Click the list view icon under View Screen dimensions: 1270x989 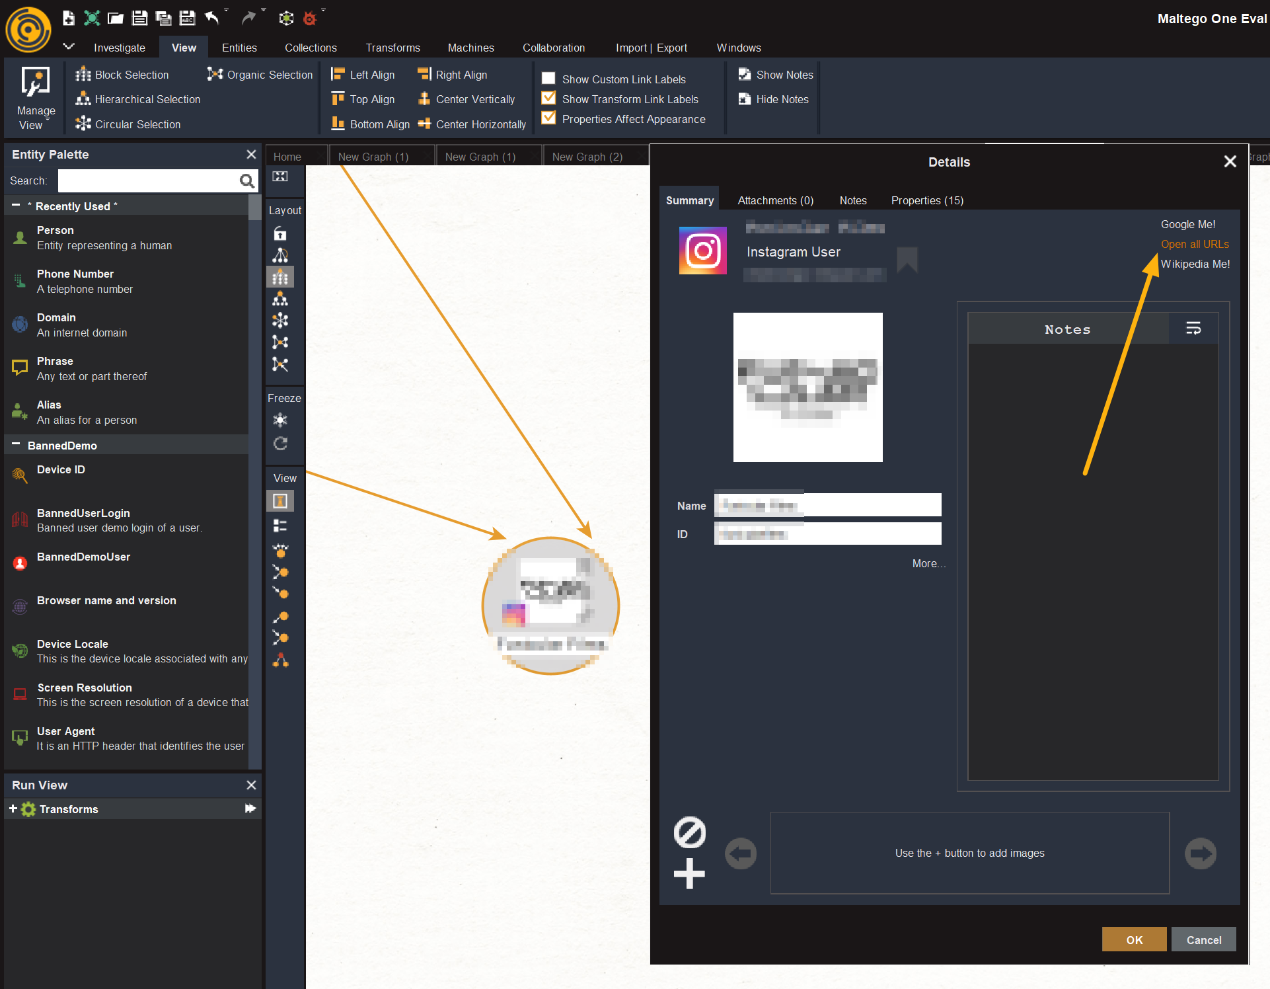coord(280,526)
